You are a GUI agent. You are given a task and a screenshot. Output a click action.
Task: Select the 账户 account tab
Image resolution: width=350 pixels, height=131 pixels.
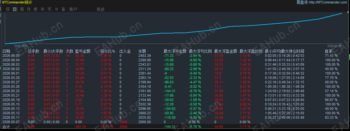pos(73,9)
